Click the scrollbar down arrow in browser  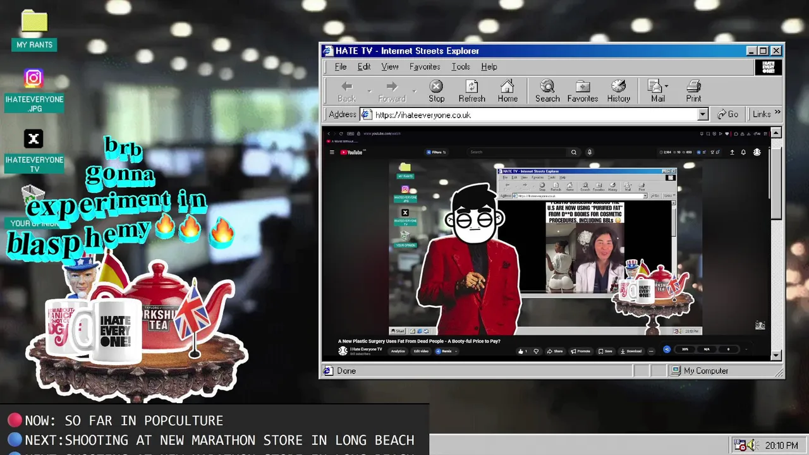pyautogui.click(x=776, y=356)
